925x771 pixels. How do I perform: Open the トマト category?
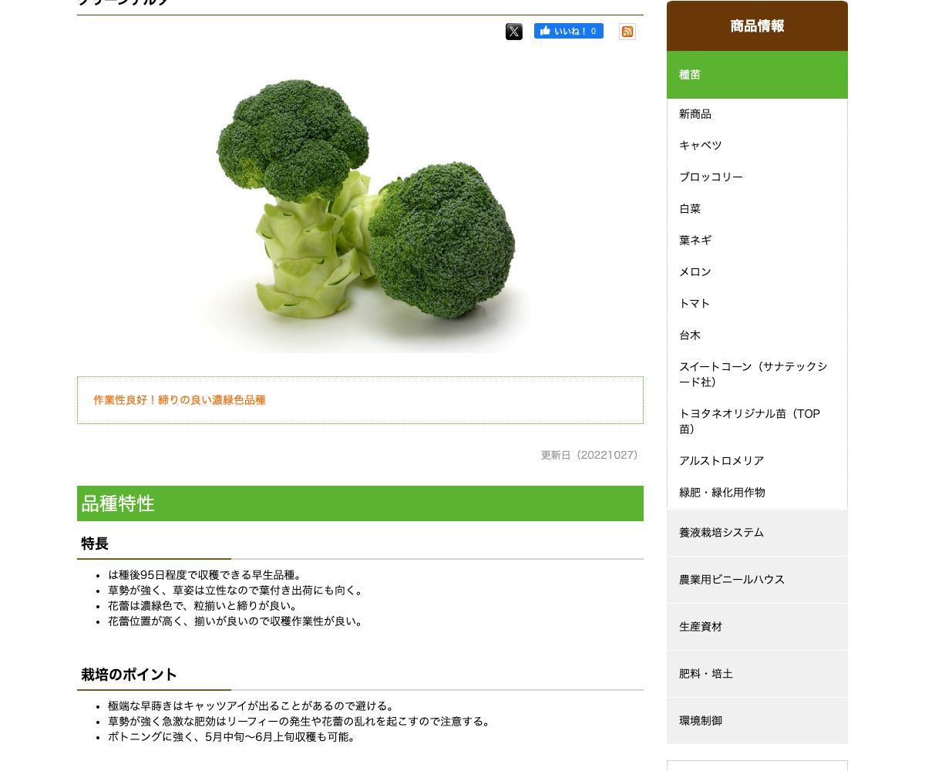(757, 304)
